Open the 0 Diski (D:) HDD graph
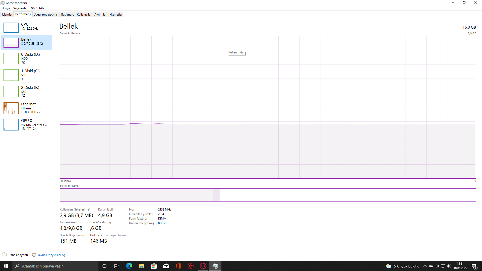The height and width of the screenshot is (271, 482). [x=11, y=58]
